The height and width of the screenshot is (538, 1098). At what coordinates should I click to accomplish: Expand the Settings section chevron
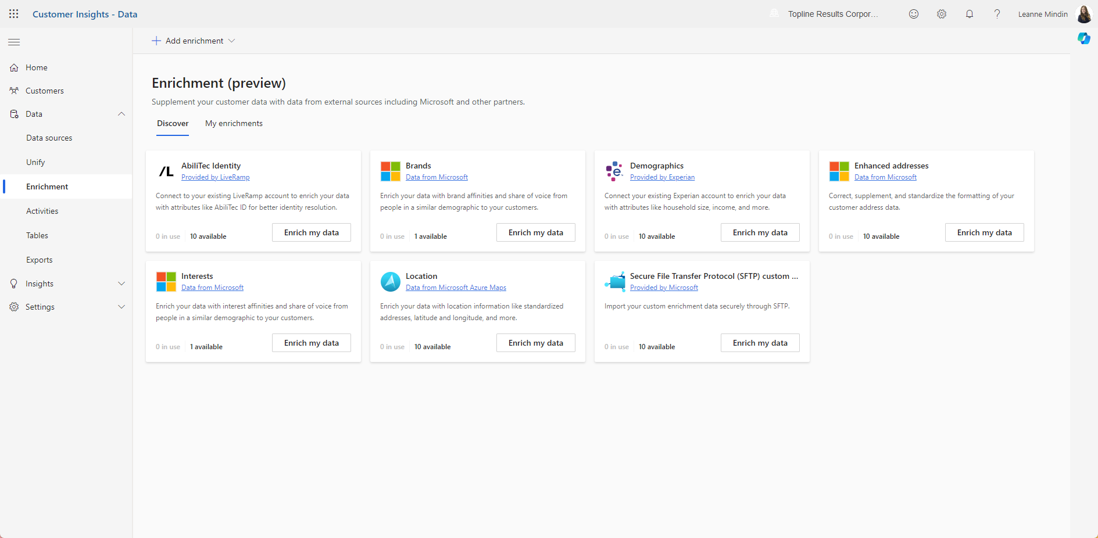[x=121, y=307]
